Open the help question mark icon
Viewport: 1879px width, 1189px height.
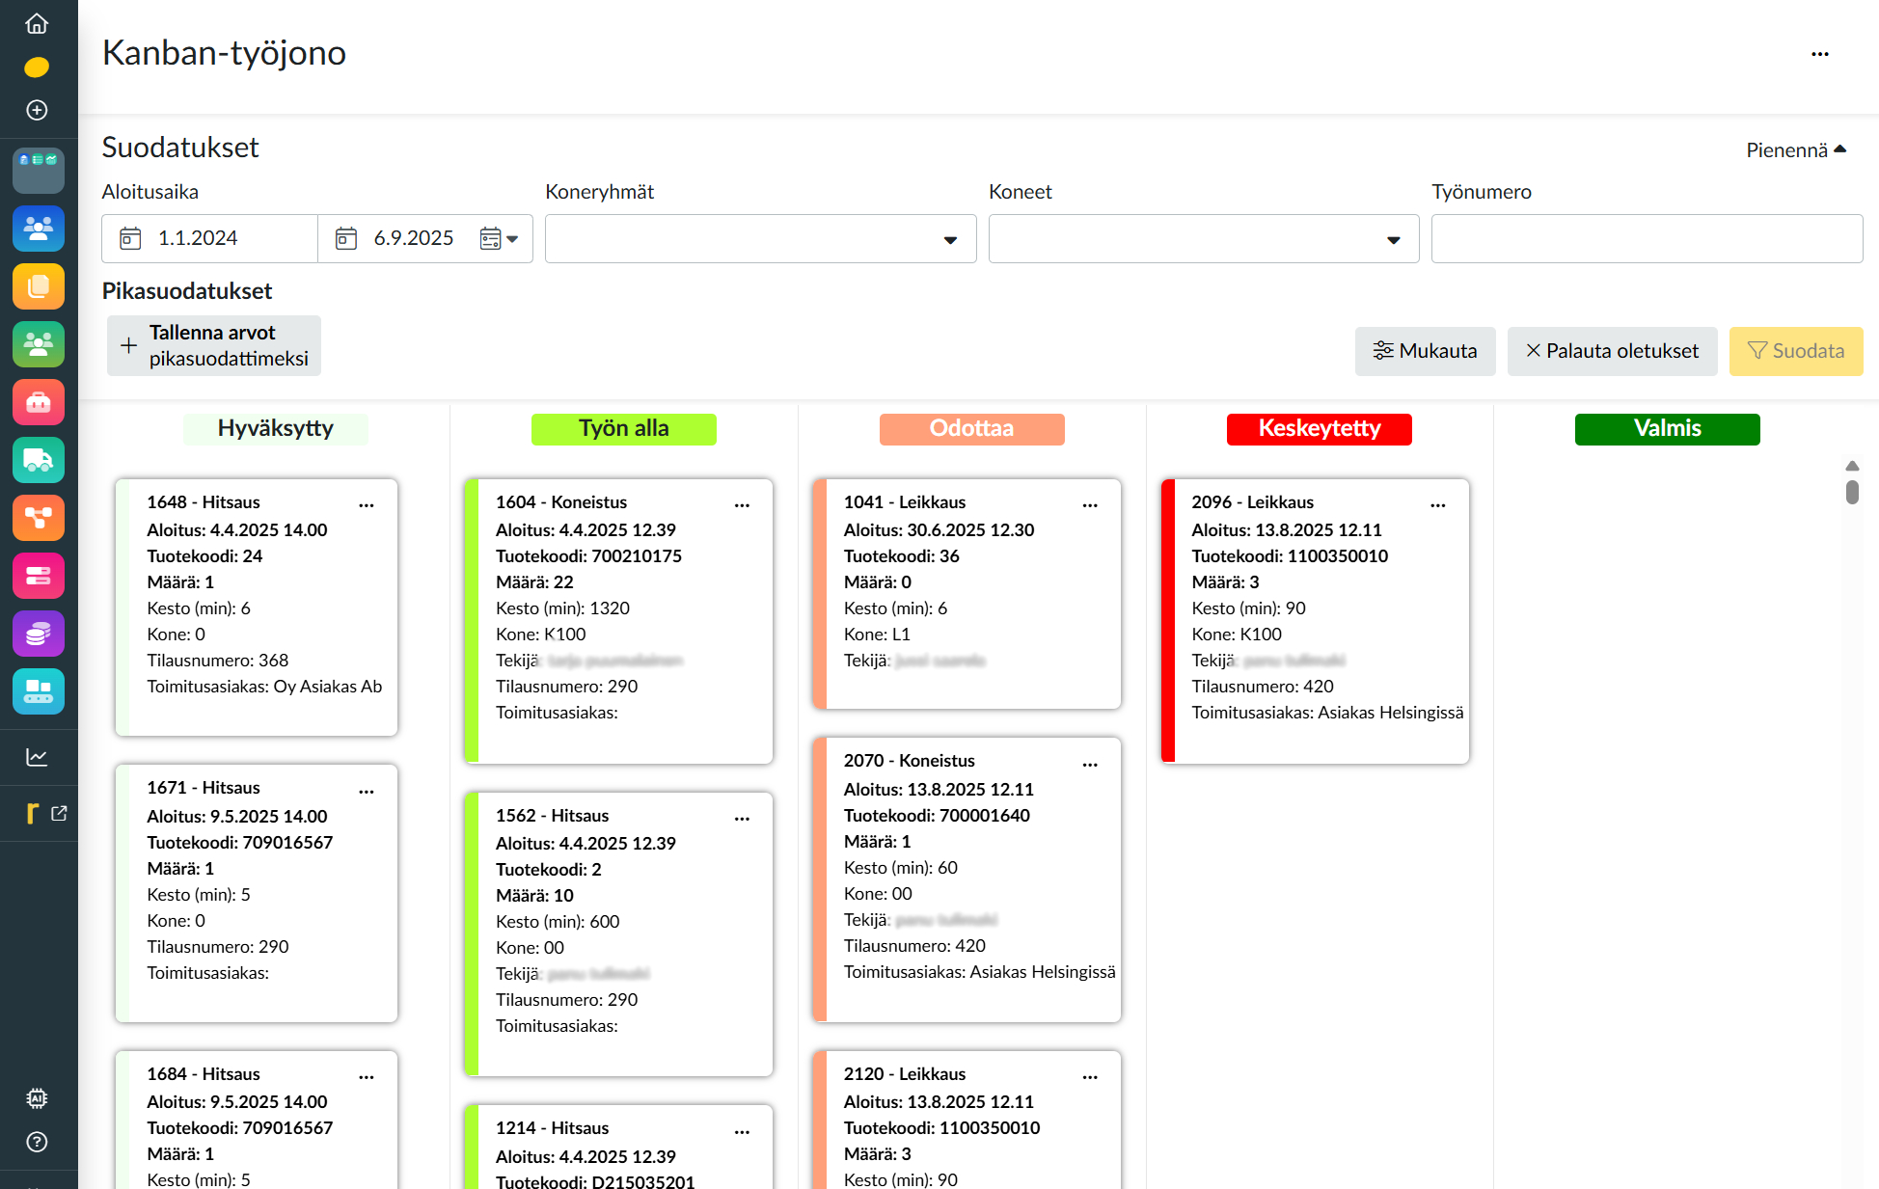click(x=37, y=1142)
